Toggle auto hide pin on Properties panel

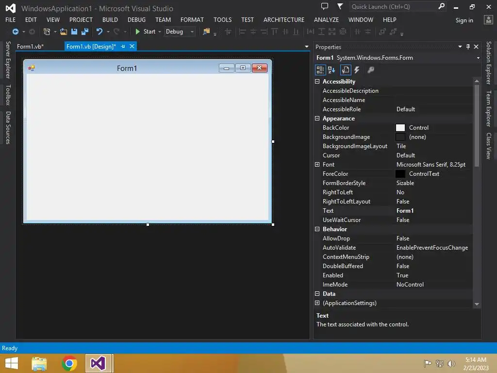468,47
